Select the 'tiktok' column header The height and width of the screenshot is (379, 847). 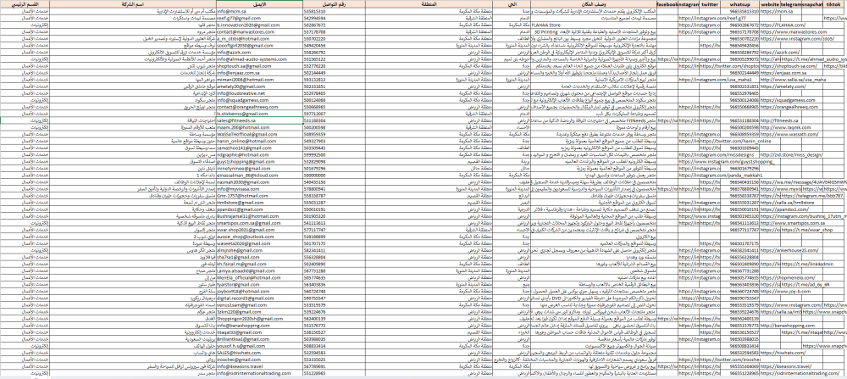pyautogui.click(x=833, y=3)
